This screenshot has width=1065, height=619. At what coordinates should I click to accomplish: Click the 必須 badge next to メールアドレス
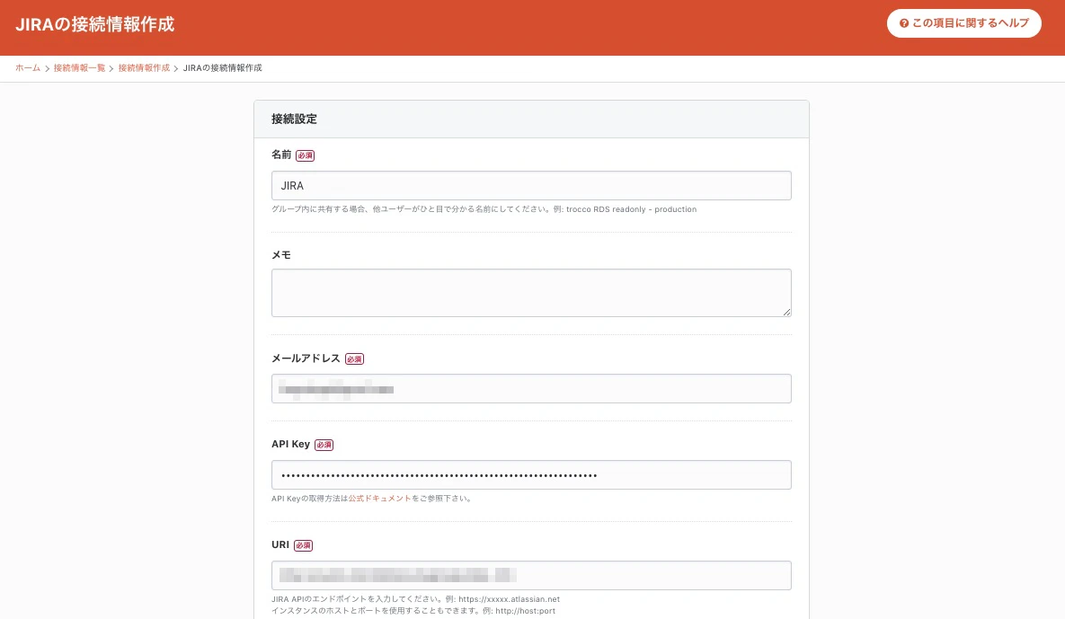[x=354, y=359]
